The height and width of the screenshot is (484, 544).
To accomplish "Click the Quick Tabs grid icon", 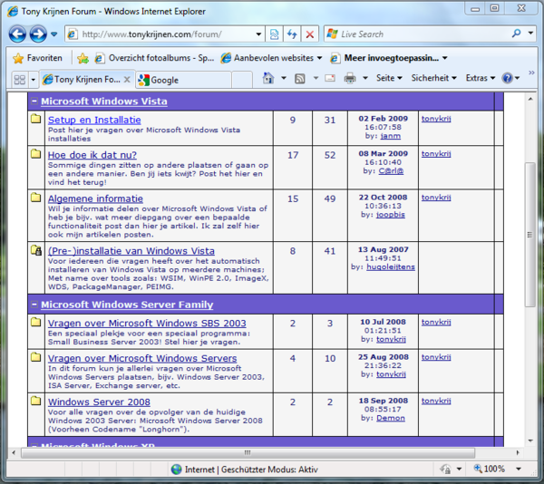I will pos(19,80).
